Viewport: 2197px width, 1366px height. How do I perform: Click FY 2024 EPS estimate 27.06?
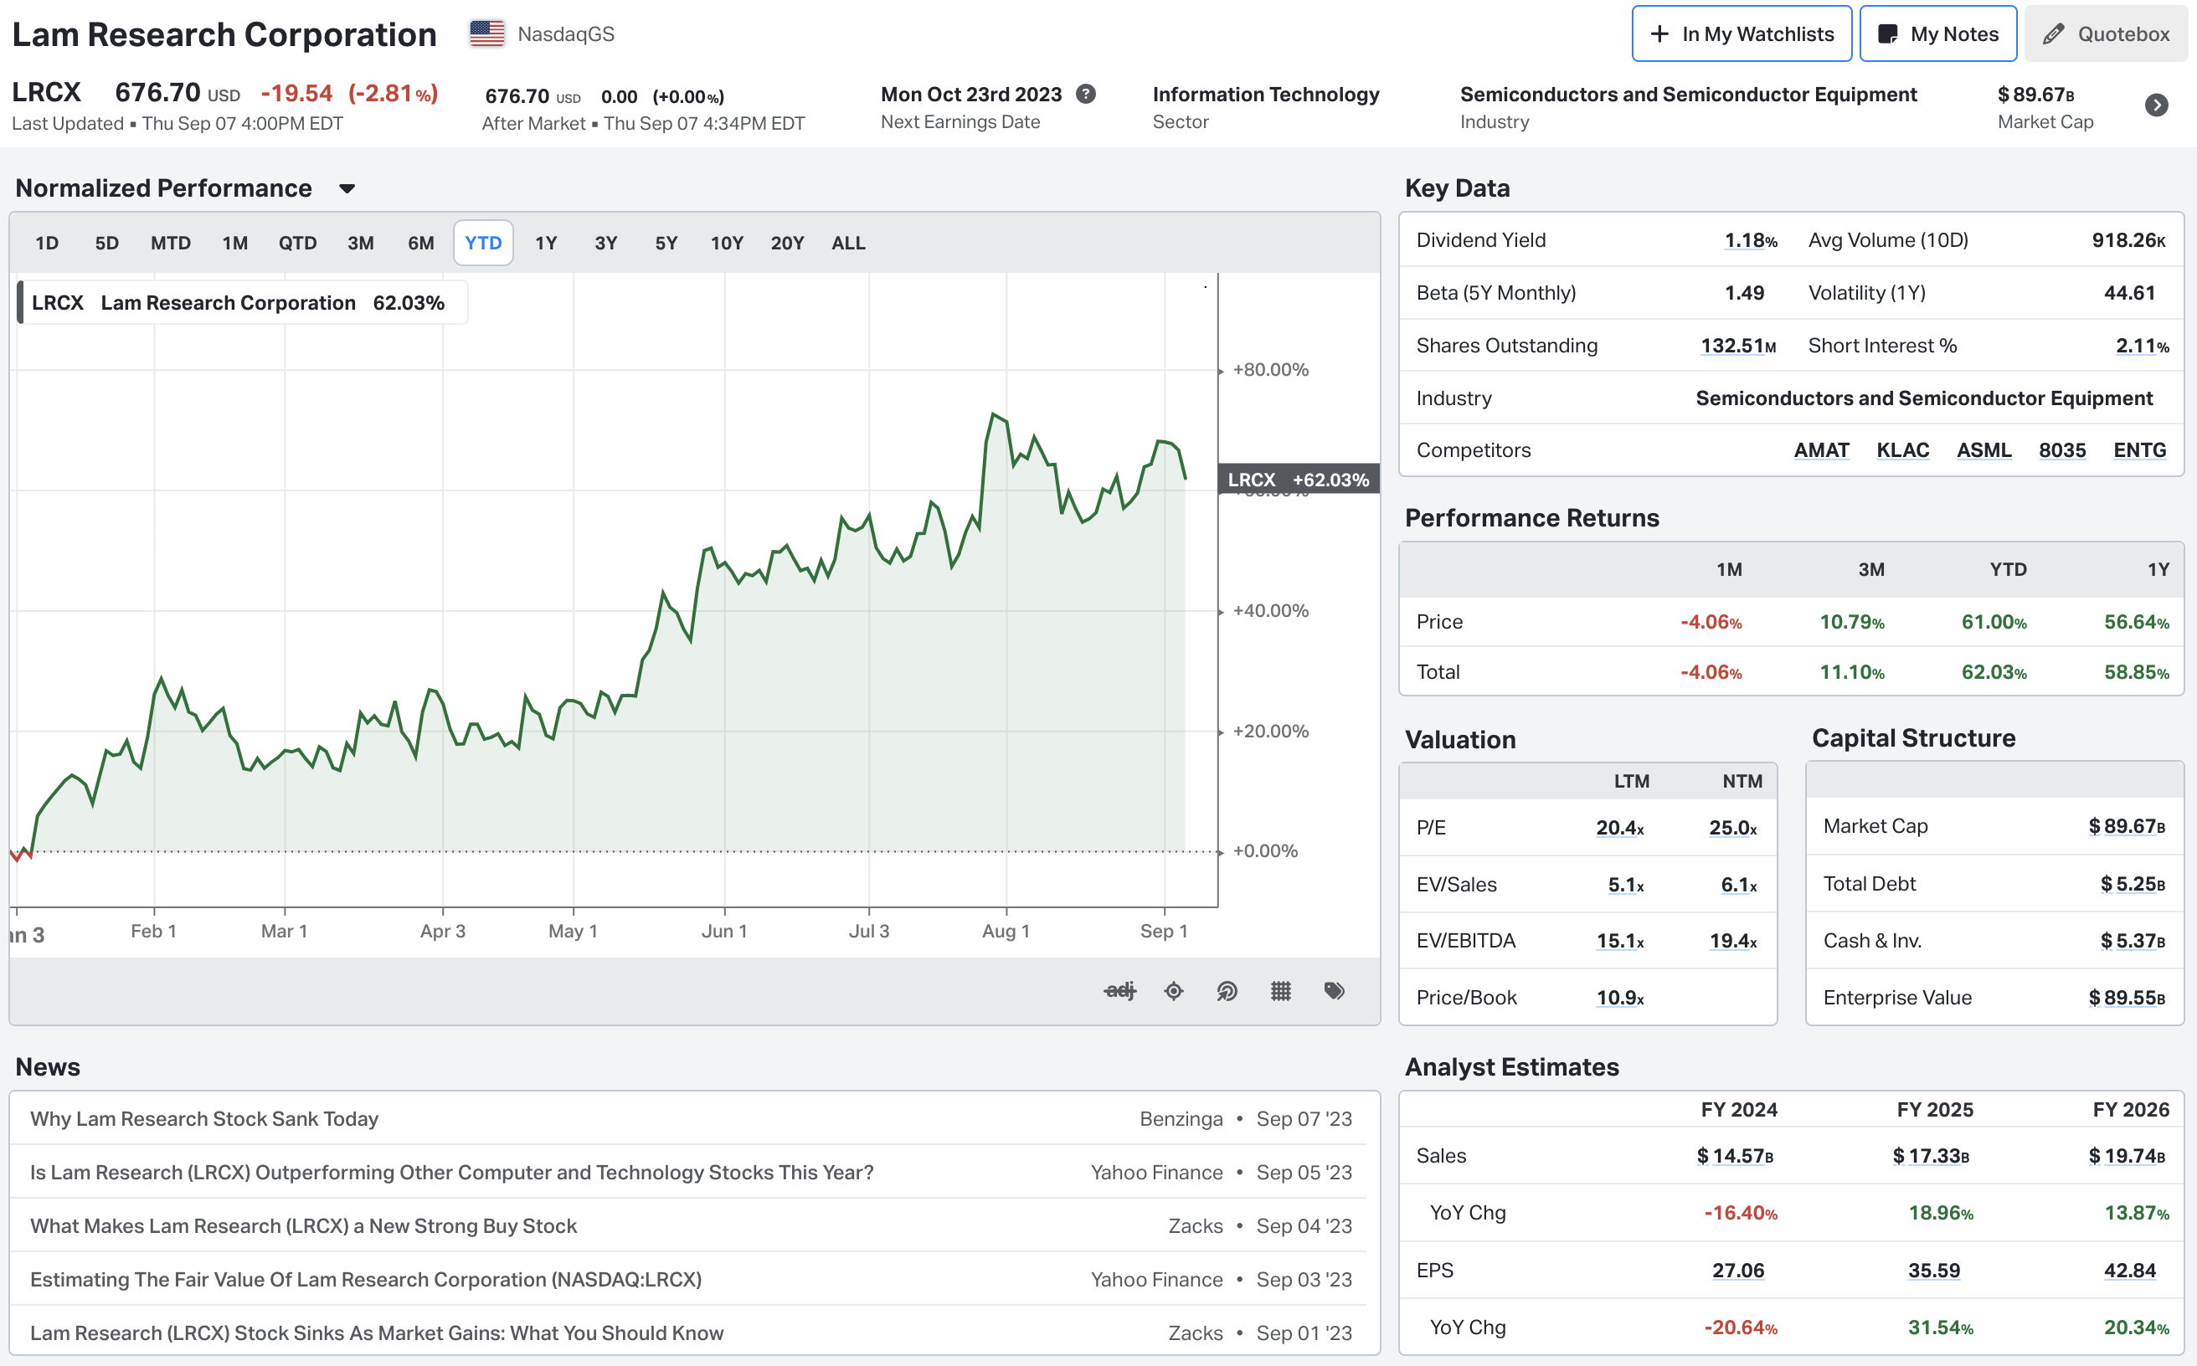[x=1737, y=1271]
